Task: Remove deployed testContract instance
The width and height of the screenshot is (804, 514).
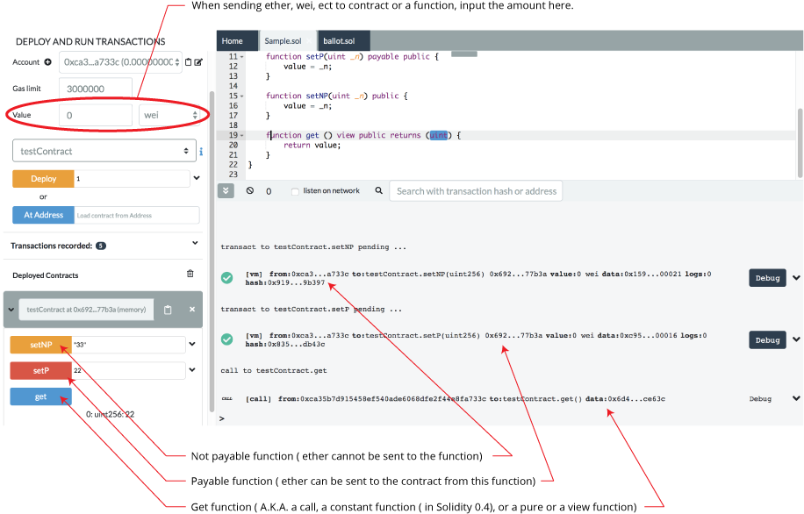Action: point(192,309)
